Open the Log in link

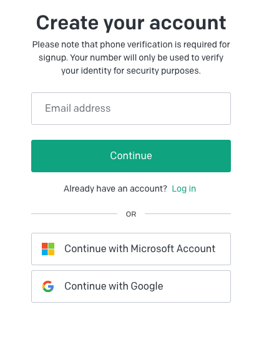184,188
